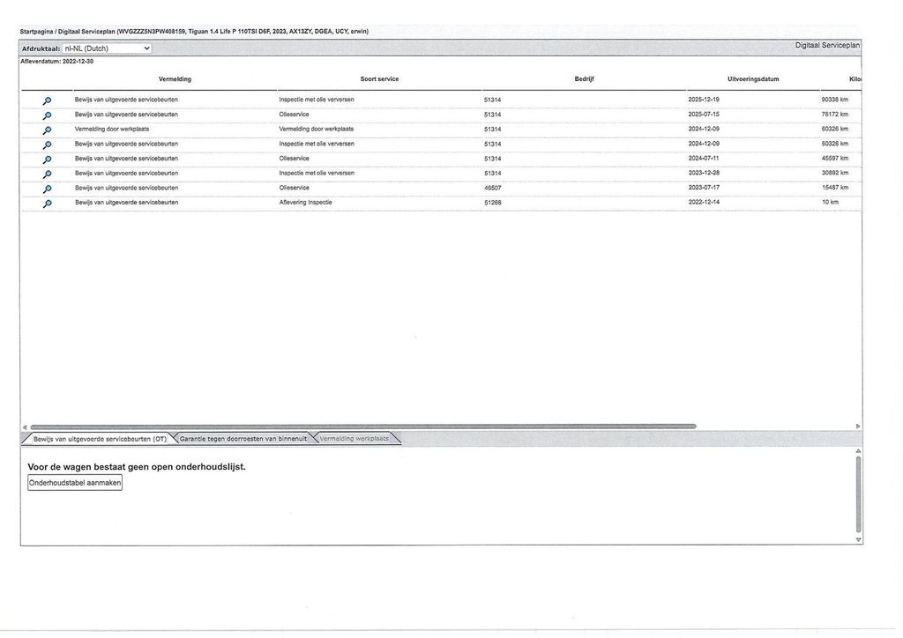Viewport: 903px width, 638px height.
Task: Click the horizontal scrollbar right arrow
Action: (x=857, y=427)
